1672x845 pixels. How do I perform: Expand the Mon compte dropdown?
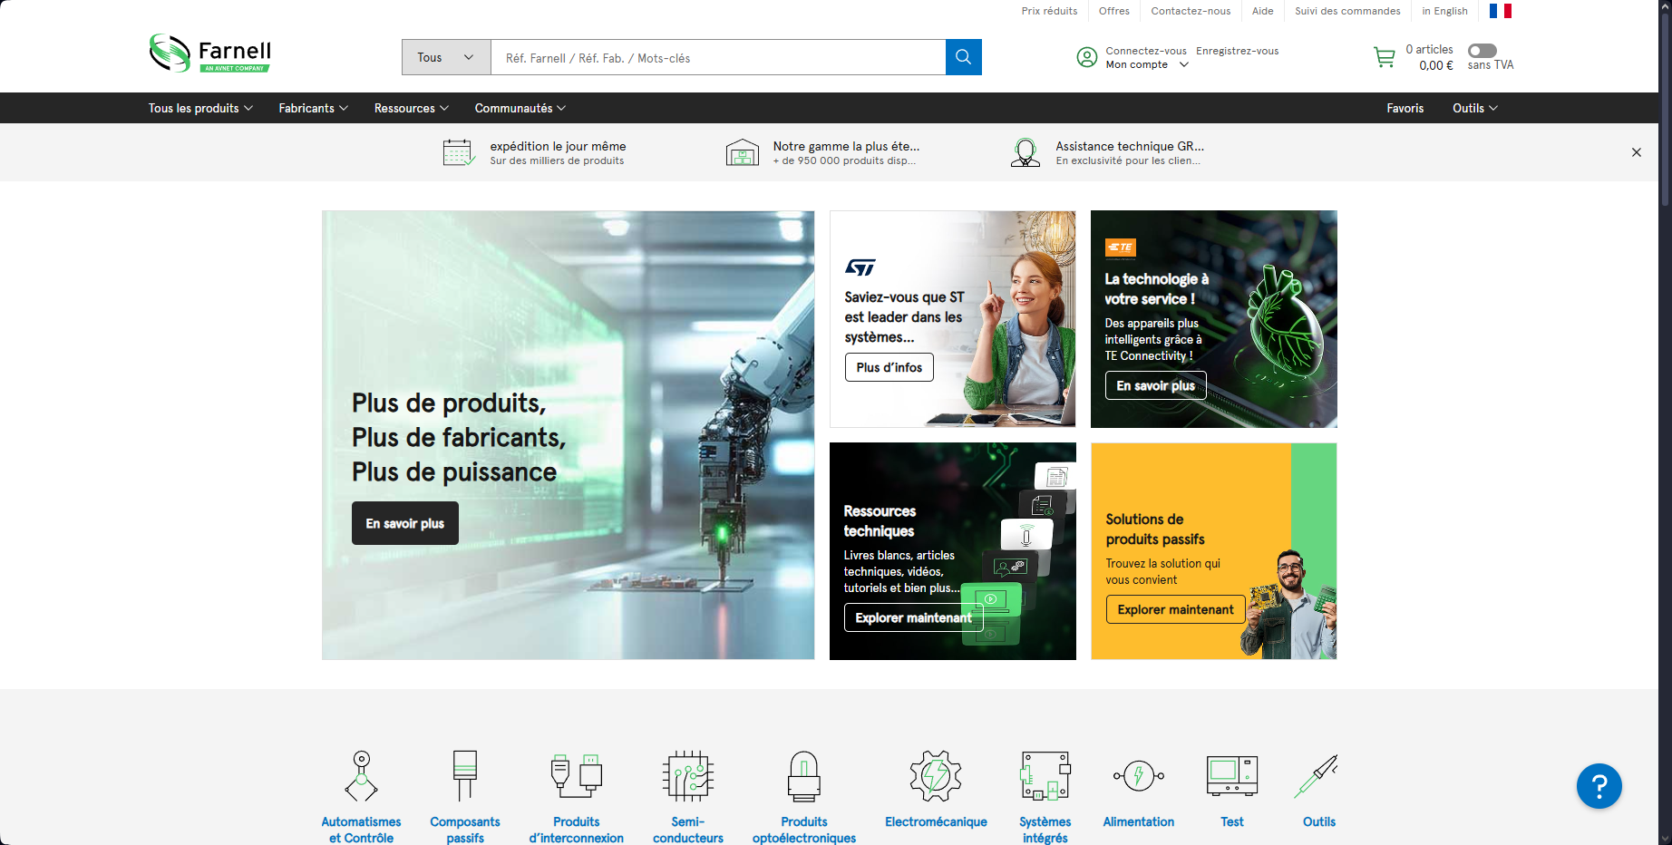[1147, 64]
